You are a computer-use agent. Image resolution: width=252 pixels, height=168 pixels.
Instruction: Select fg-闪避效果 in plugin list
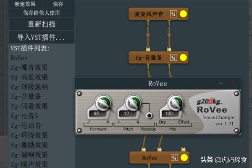point(29,106)
